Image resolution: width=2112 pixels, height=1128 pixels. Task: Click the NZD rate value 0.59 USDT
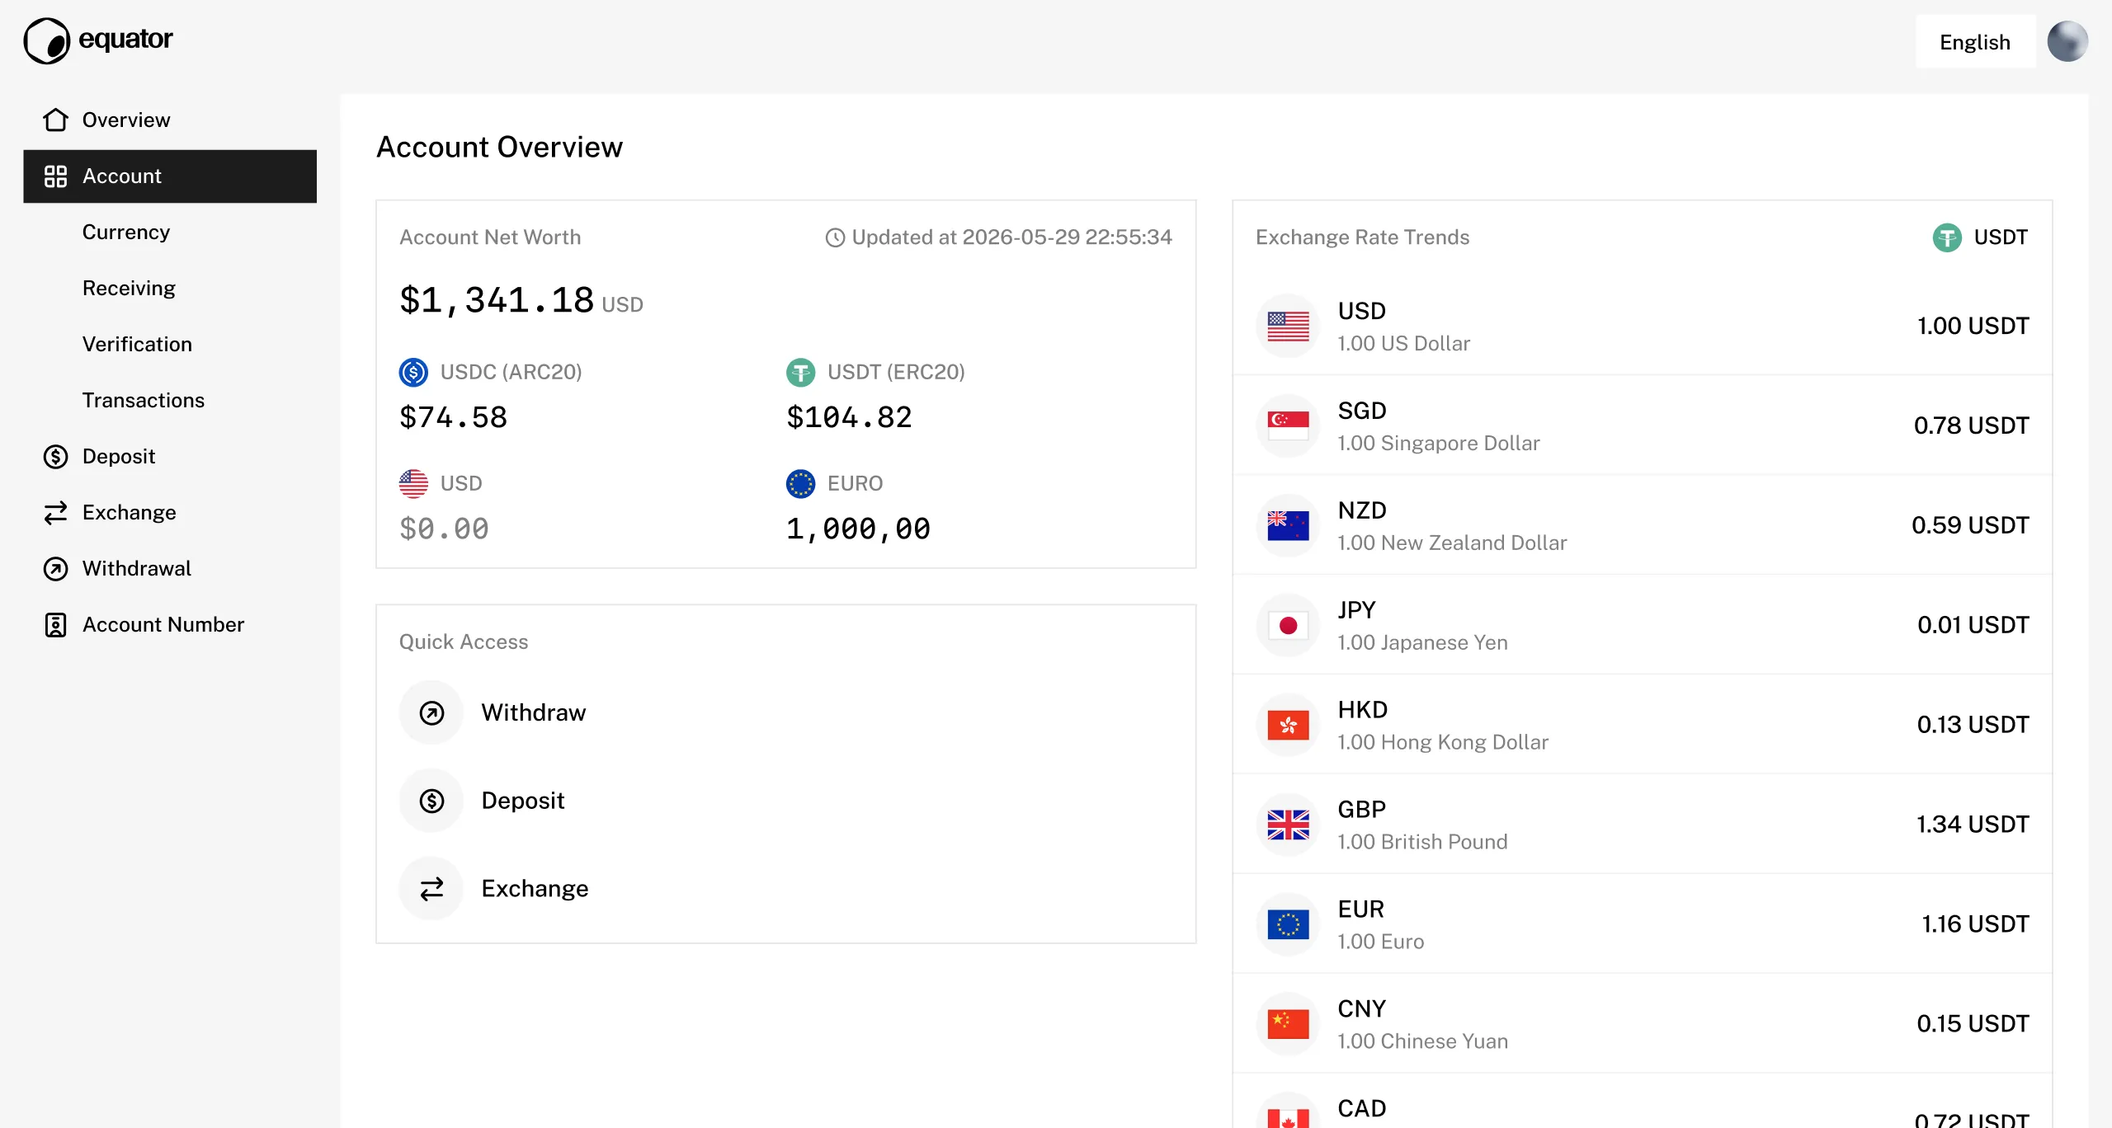tap(1970, 525)
